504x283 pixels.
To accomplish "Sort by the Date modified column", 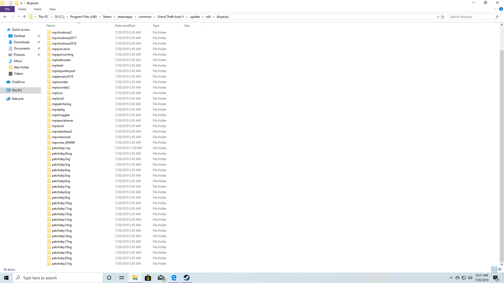I will tap(132, 26).
